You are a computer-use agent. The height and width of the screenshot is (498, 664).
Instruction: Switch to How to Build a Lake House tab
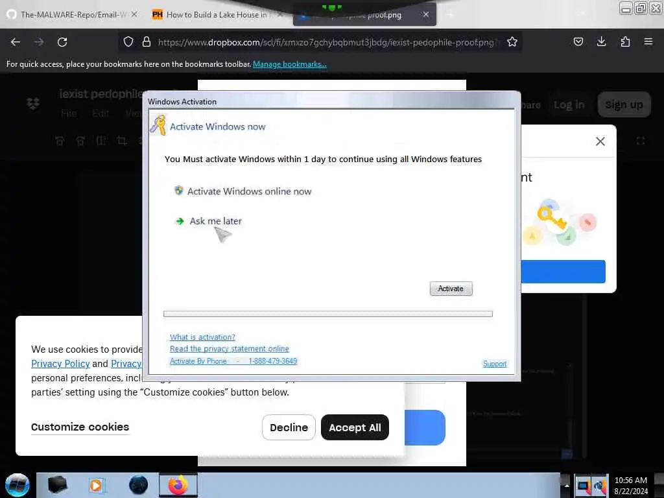pyautogui.click(x=216, y=15)
